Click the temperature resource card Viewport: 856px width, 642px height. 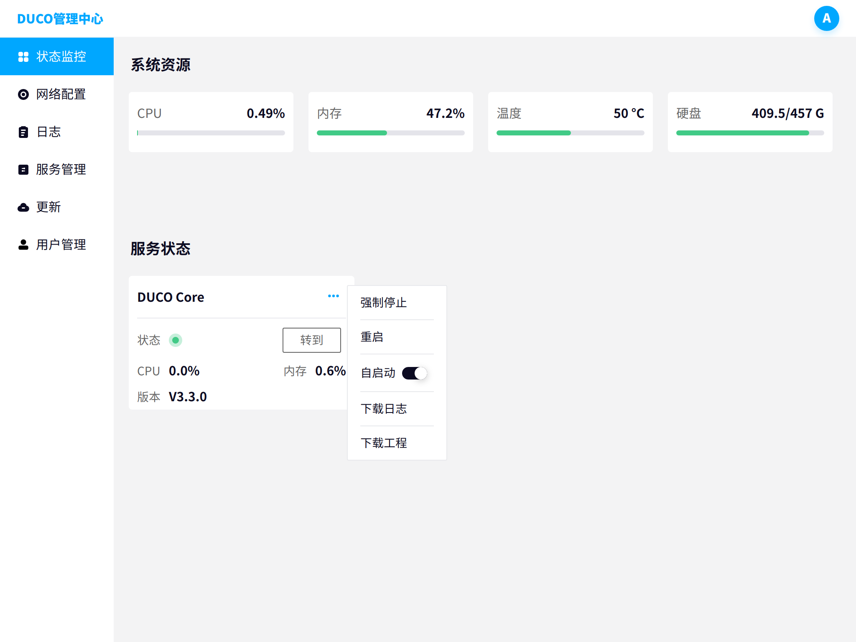[570, 122]
